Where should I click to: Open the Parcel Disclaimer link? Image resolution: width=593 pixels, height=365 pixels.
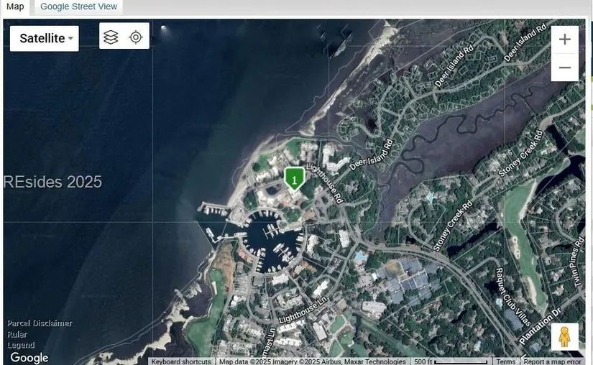click(40, 323)
